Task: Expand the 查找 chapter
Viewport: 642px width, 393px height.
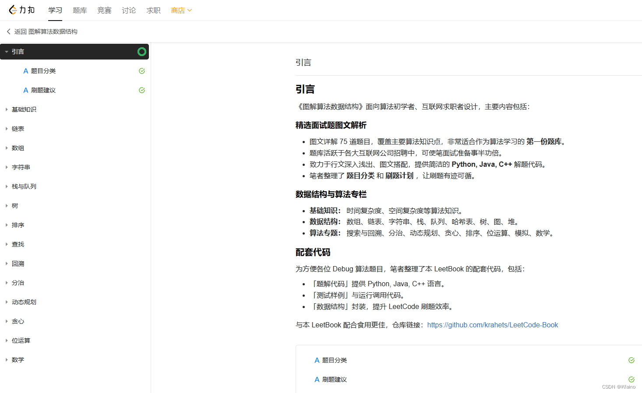Action: pyautogui.click(x=7, y=244)
